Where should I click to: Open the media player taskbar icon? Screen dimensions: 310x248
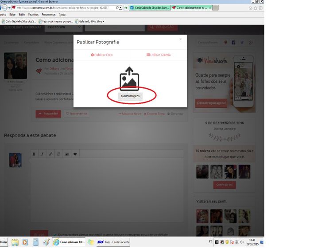coord(25,242)
